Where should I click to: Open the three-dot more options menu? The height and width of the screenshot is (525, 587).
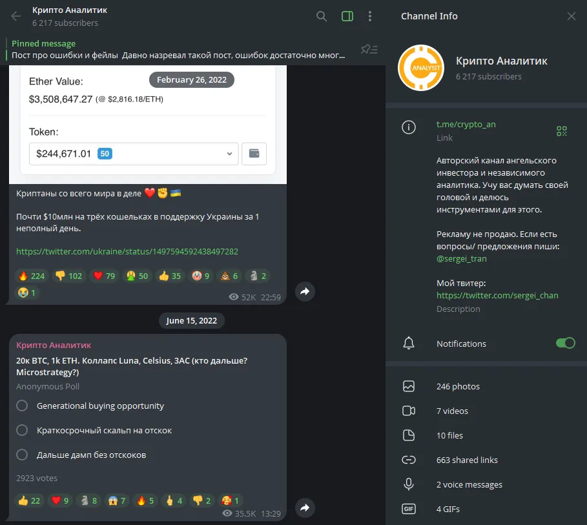click(x=370, y=16)
